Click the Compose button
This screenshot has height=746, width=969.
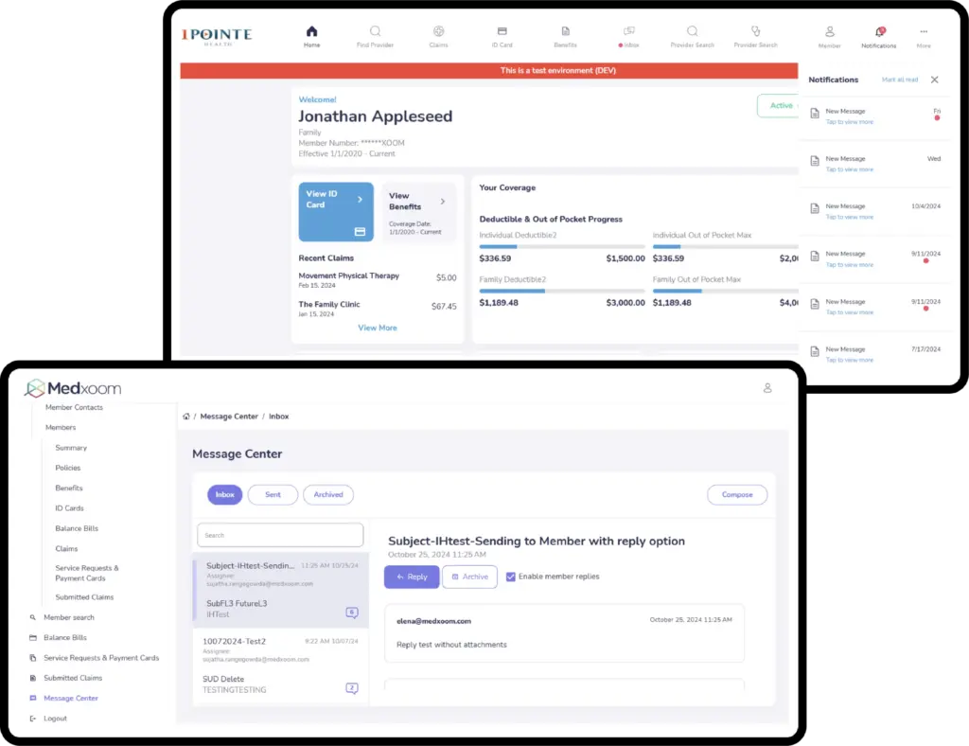[x=737, y=494]
